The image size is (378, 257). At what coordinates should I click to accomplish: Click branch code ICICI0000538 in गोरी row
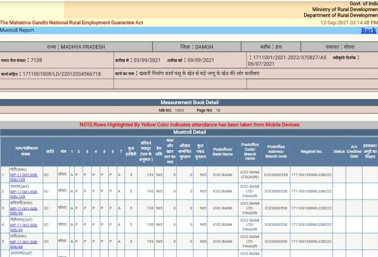[x=276, y=175]
